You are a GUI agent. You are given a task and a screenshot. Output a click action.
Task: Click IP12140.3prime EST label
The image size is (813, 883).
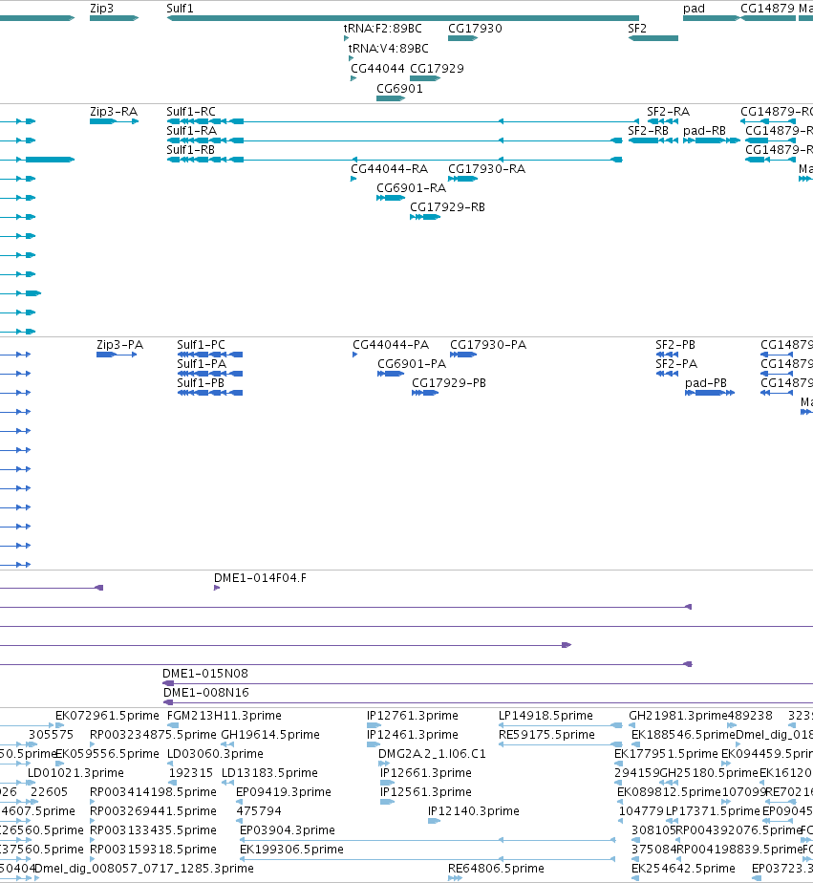[474, 811]
